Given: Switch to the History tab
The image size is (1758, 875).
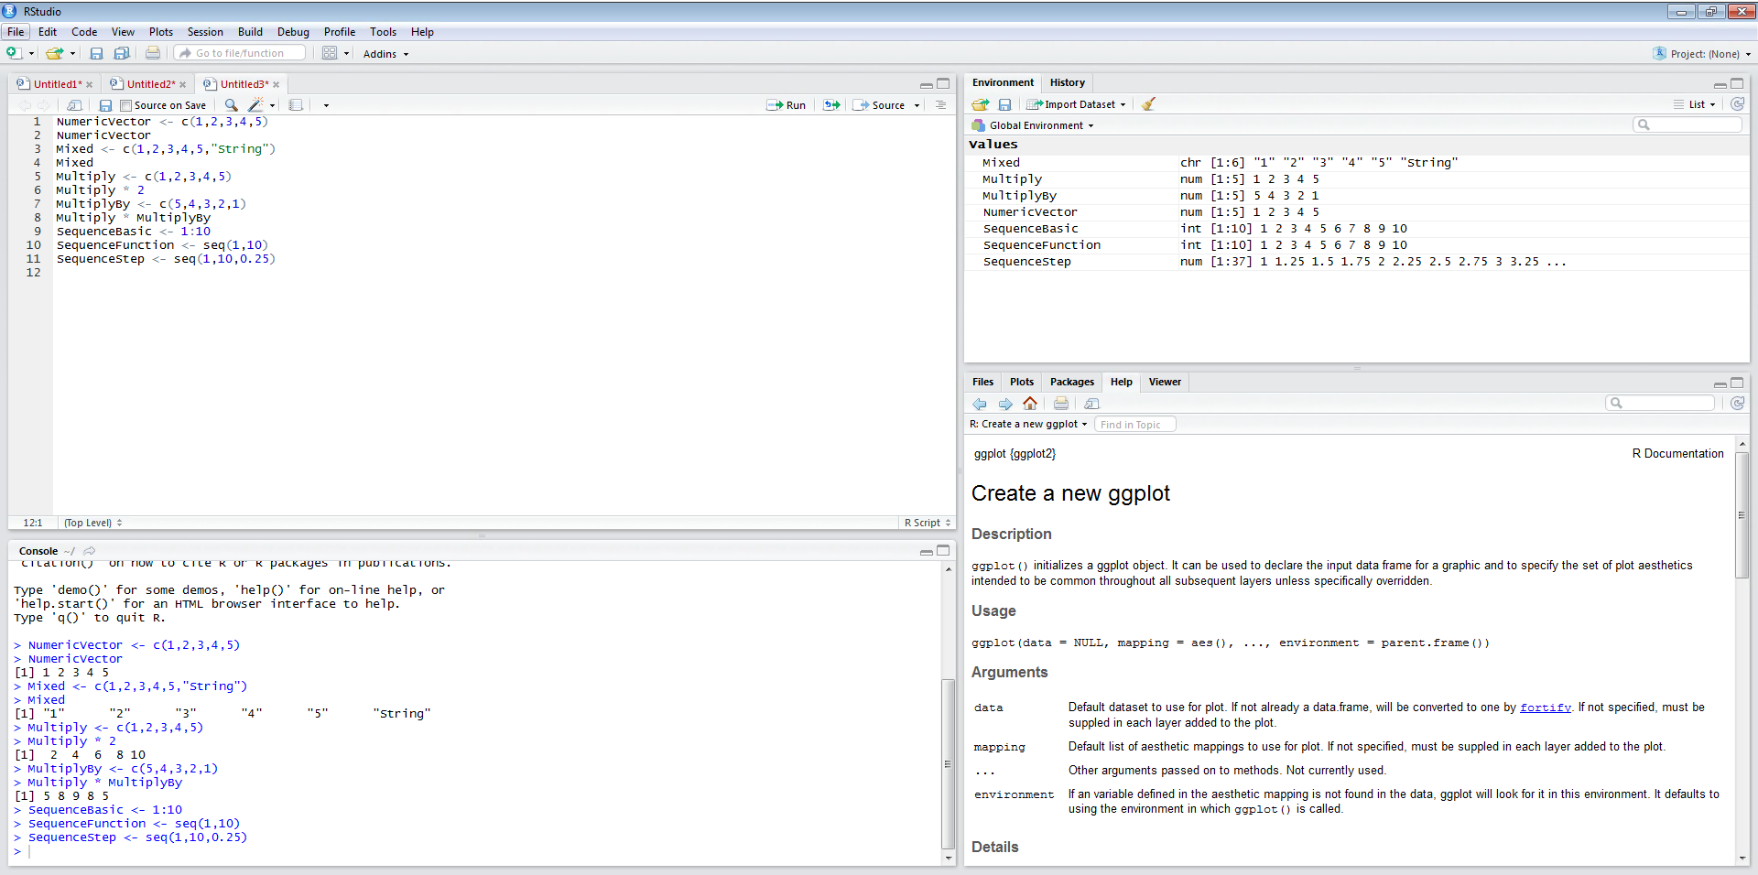Looking at the screenshot, I should pyautogui.click(x=1067, y=82).
